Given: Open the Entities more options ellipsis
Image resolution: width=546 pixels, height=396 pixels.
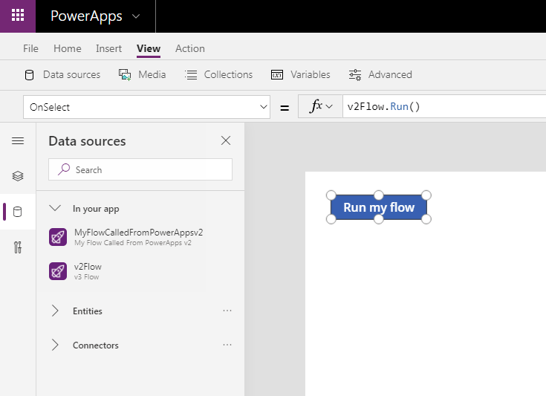Looking at the screenshot, I should tap(227, 311).
